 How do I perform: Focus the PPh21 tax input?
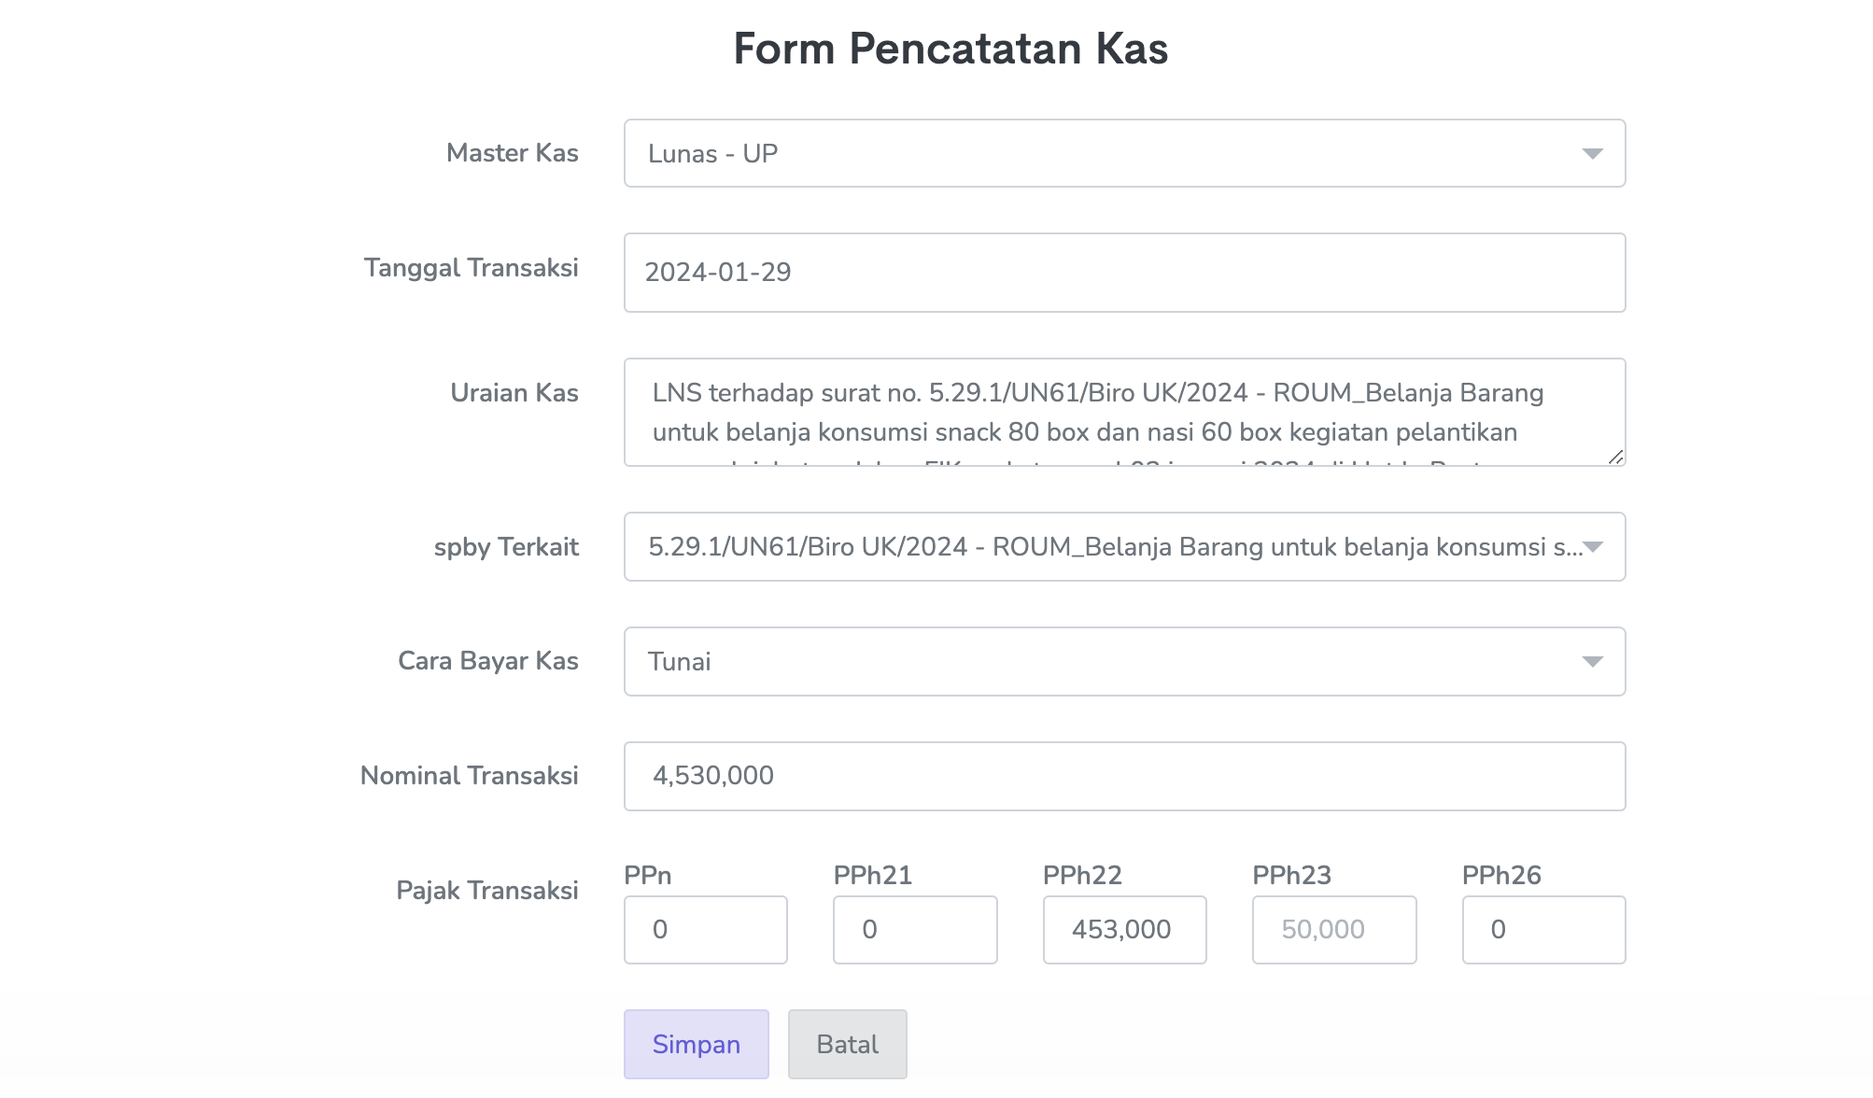point(914,930)
